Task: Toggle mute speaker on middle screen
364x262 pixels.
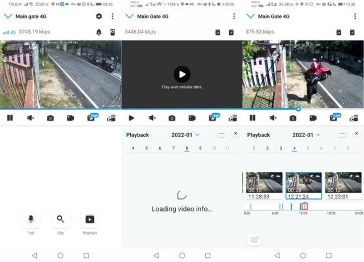Action: 152,118
